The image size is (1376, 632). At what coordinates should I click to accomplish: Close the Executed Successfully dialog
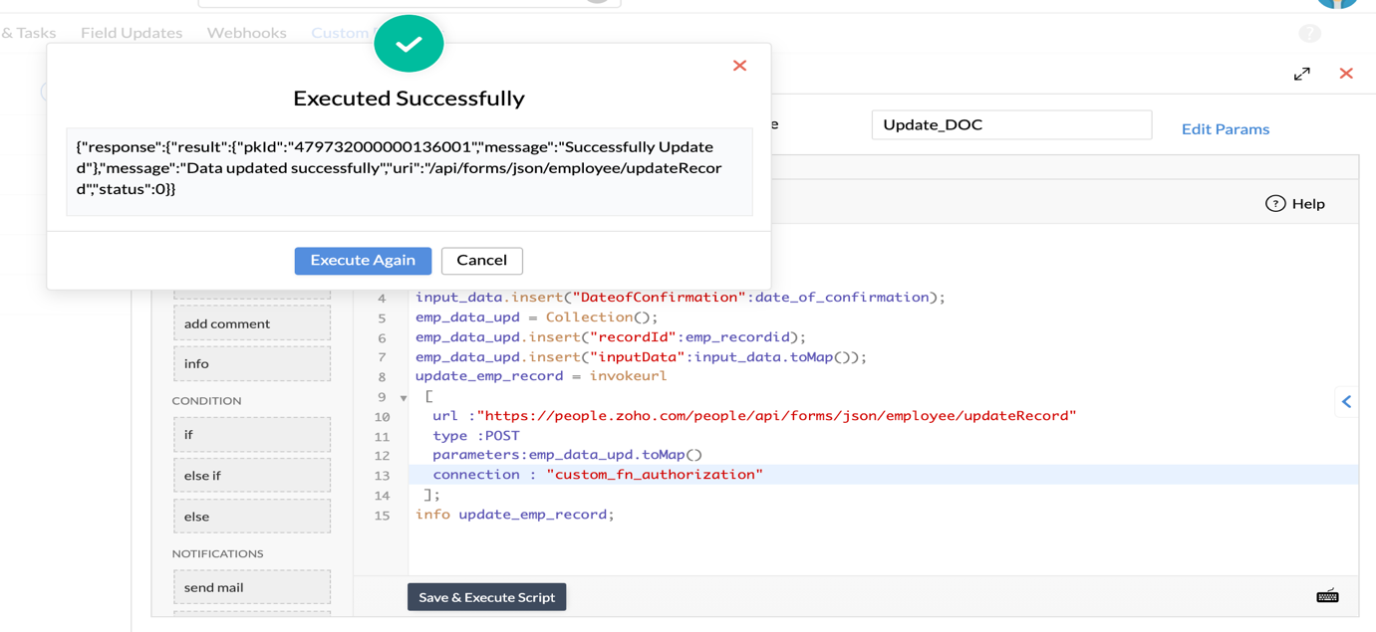[739, 66]
